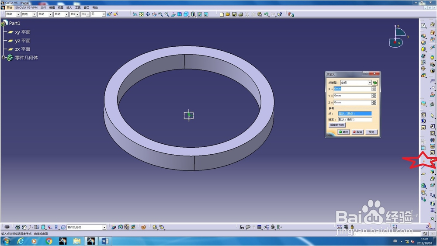Screen dimensions: 437x246
Task: Select the xy 平面 in the tree
Action: [23, 32]
